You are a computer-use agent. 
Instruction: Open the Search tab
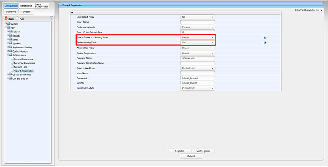pyautogui.click(x=26, y=12)
